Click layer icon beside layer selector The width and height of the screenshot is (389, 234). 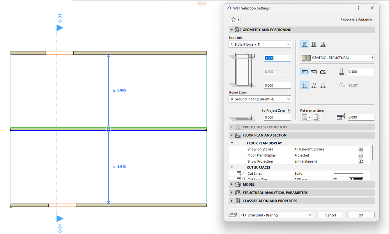point(233,215)
